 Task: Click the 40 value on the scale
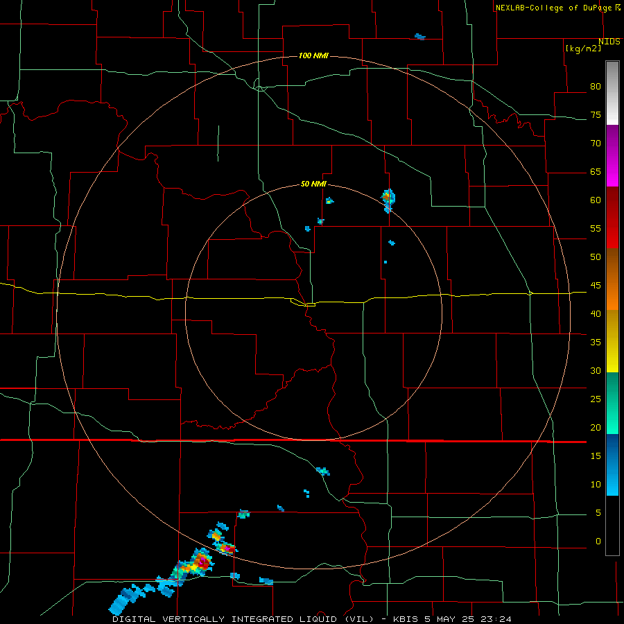pyautogui.click(x=596, y=314)
